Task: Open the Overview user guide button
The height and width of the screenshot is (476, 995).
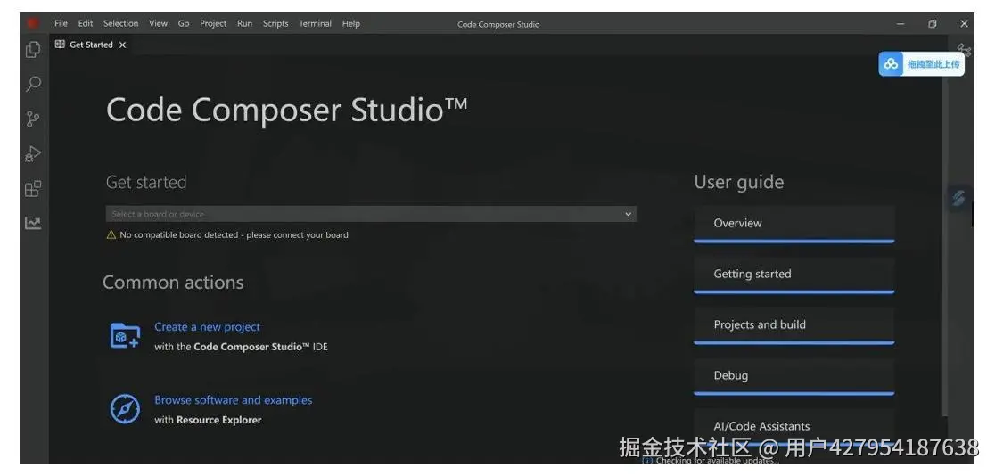Action: 794,224
